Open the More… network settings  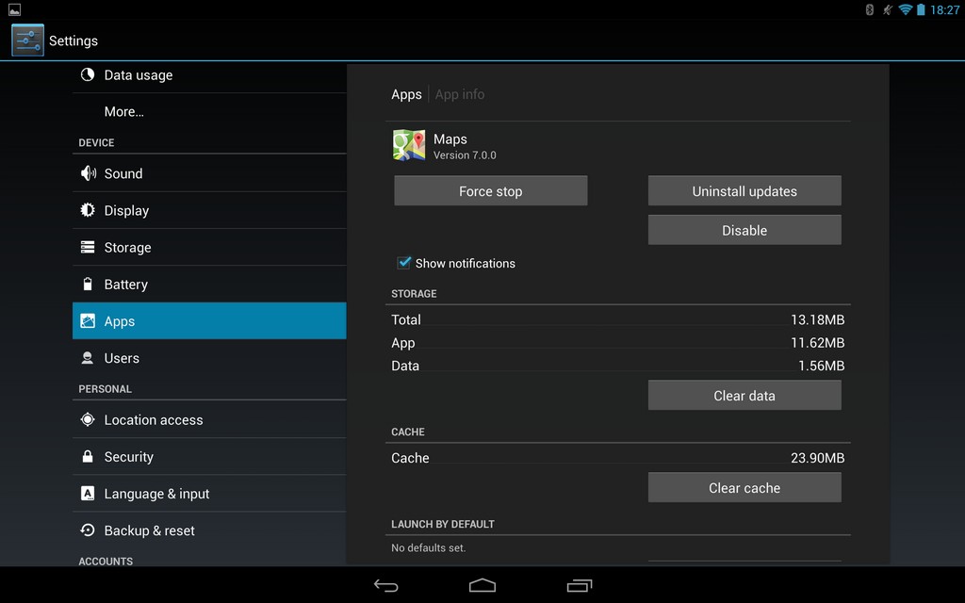[x=123, y=111]
